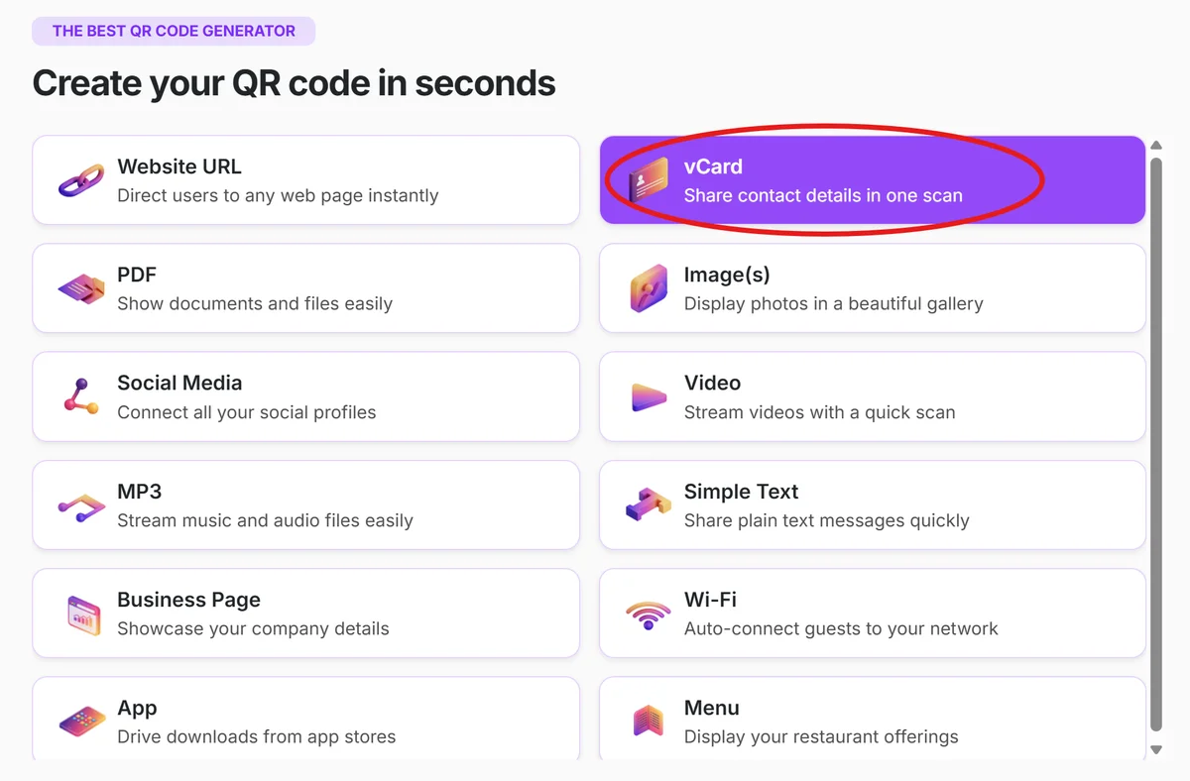The width and height of the screenshot is (1190, 781).
Task: Select the highlighted vCard option
Action: point(872,179)
